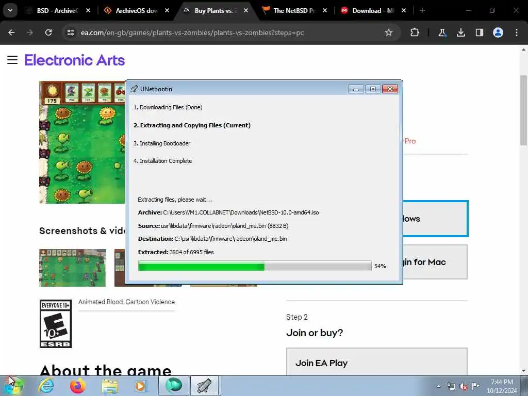Click the Source poland_me.bin line
The height and width of the screenshot is (396, 528).
[x=213, y=226]
